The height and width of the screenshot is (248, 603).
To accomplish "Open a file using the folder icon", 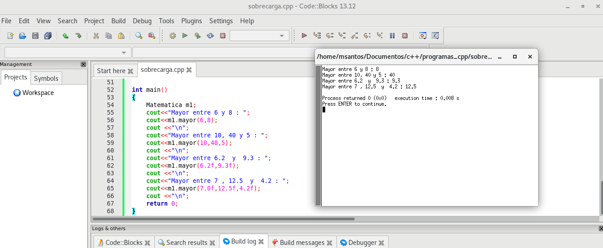I will pyautogui.click(x=22, y=36).
